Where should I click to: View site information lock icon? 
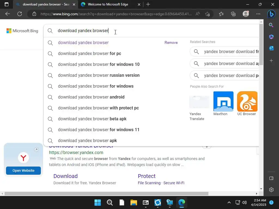pyautogui.click(x=34, y=14)
